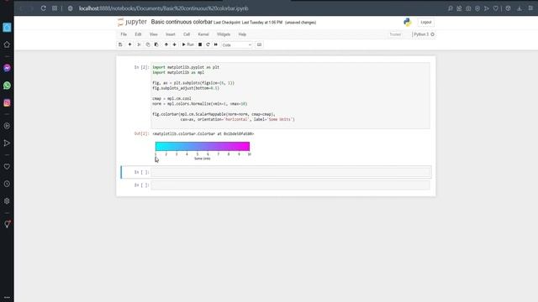Click the browser downloads icon
The image size is (538, 302).
click(520, 8)
